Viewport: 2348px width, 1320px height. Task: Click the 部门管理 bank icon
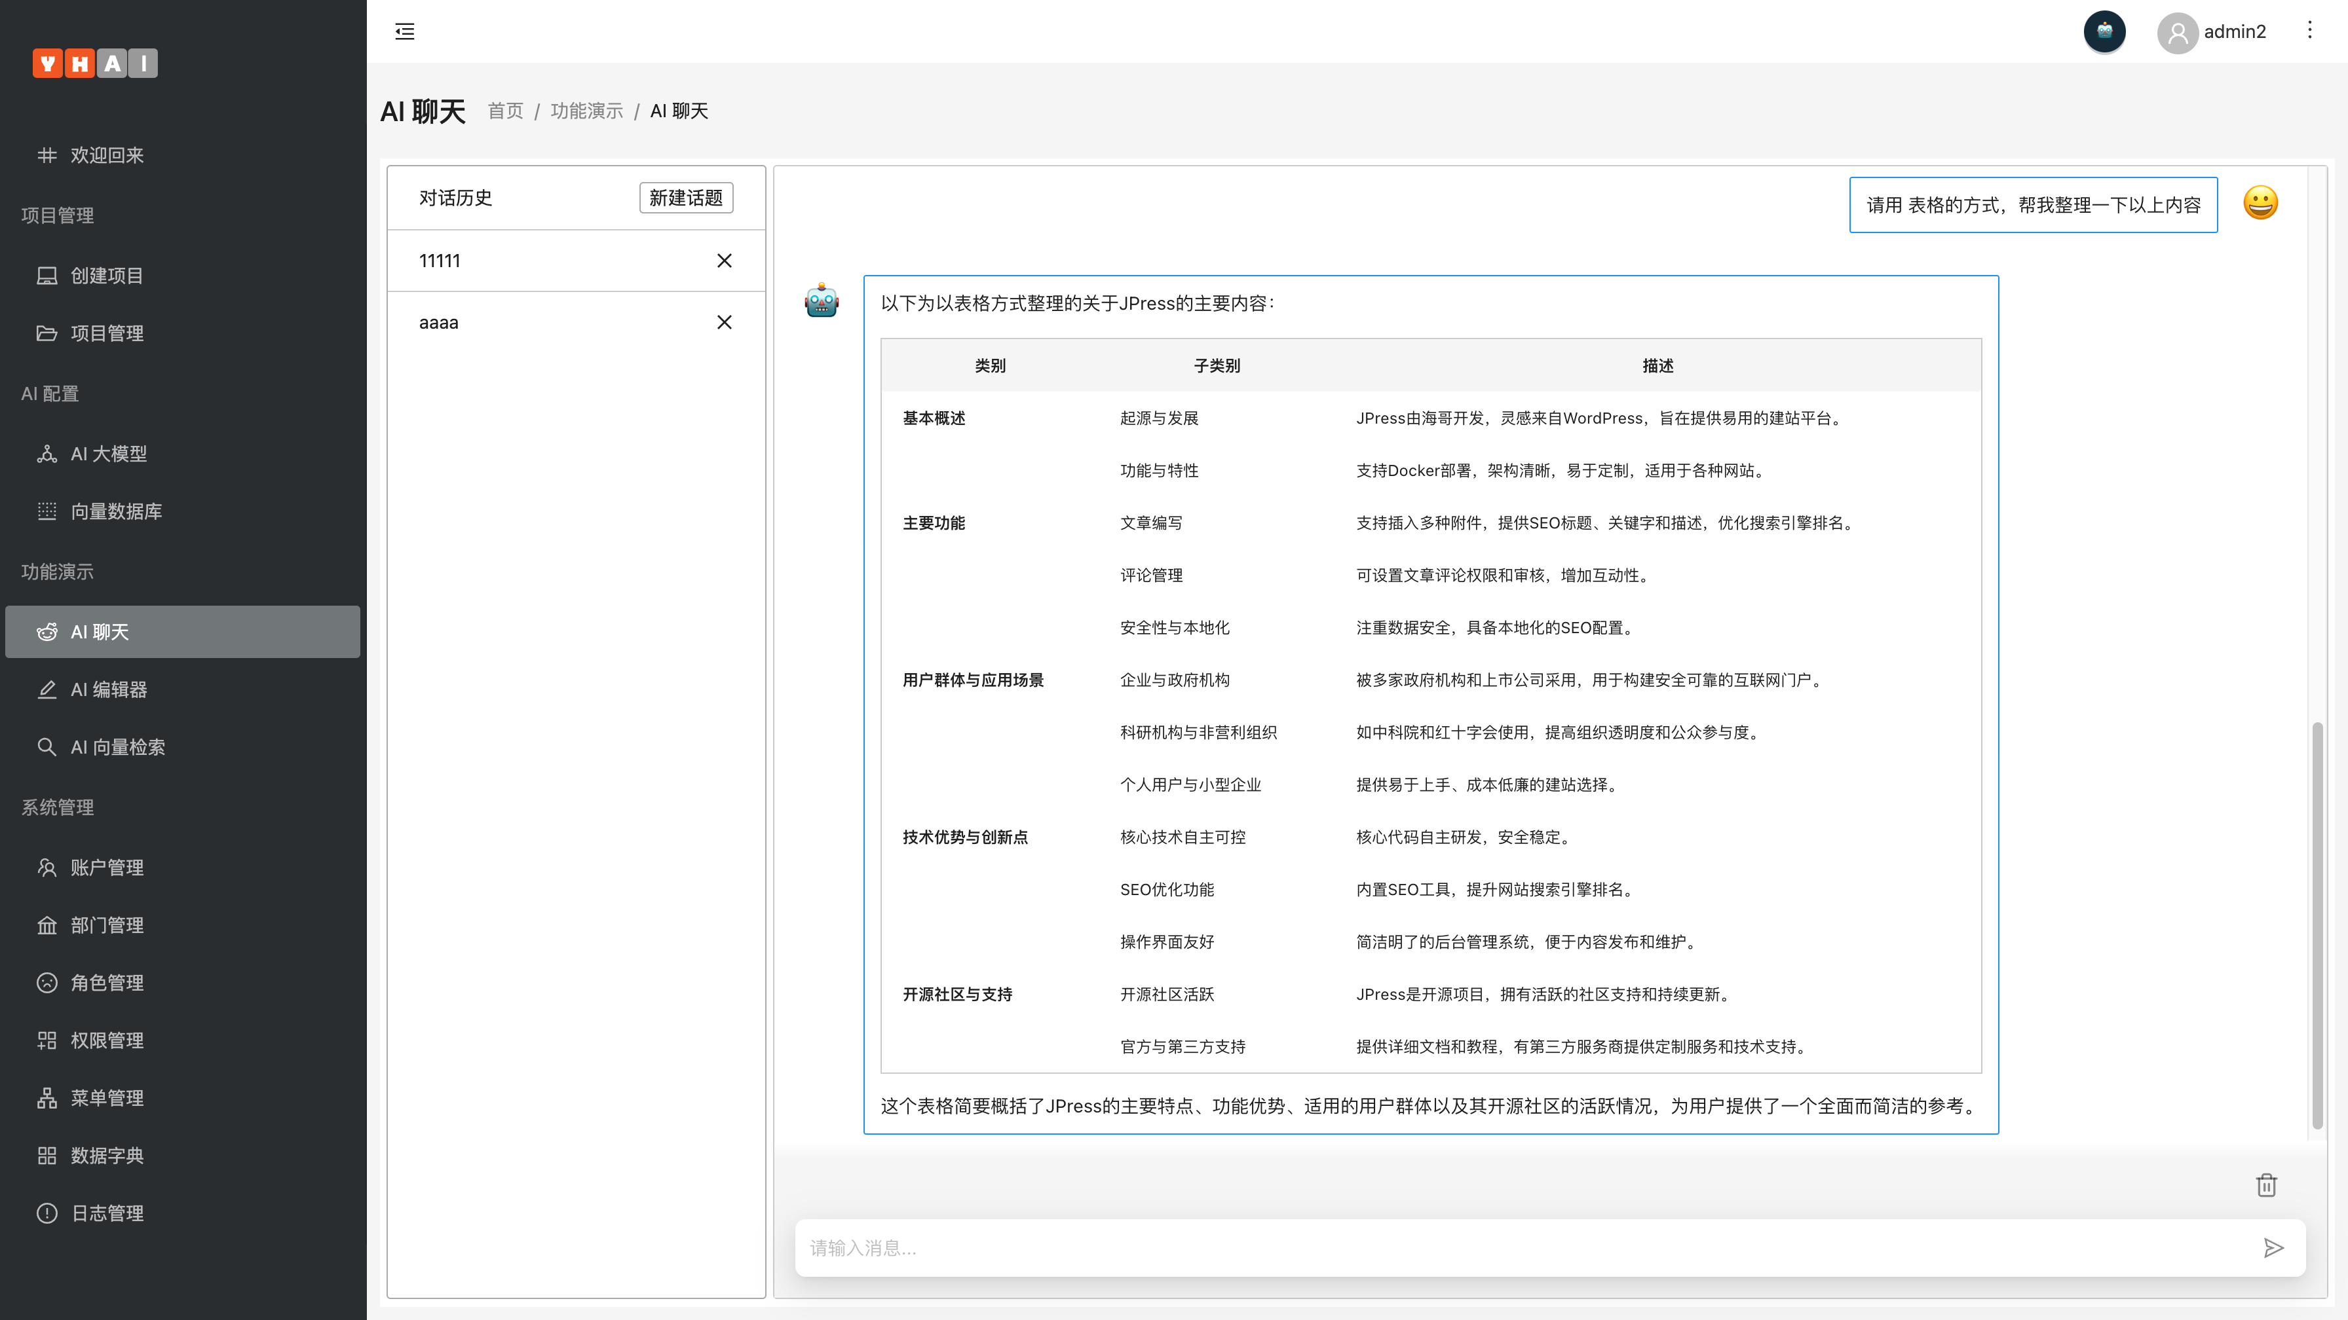tap(47, 926)
